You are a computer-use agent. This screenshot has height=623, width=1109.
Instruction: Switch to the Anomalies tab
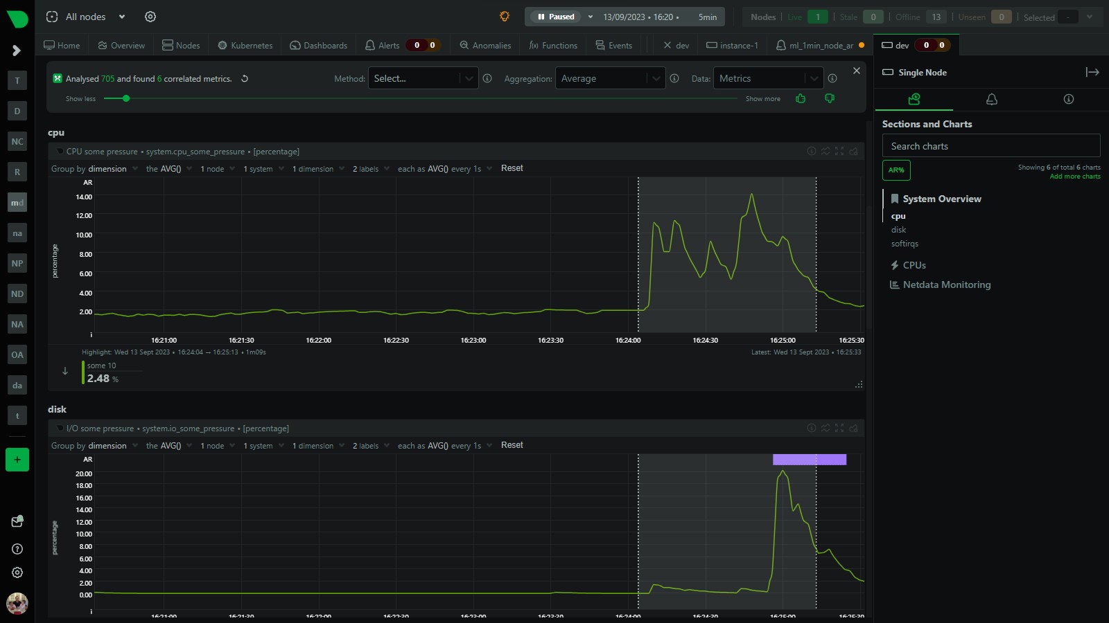(x=485, y=46)
